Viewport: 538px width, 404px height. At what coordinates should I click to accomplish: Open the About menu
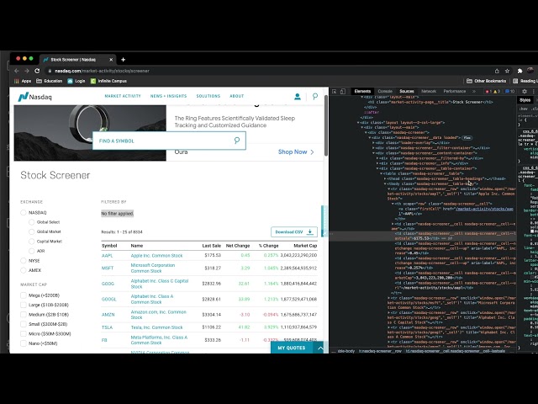[x=237, y=96]
